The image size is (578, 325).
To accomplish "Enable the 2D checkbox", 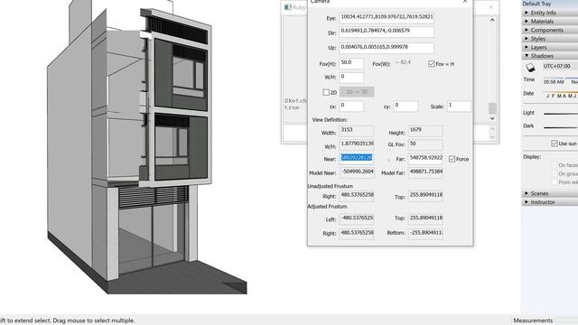I will [x=326, y=92].
